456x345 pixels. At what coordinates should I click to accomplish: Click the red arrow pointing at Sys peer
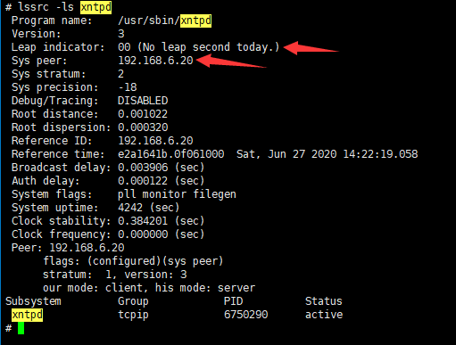coord(231,61)
